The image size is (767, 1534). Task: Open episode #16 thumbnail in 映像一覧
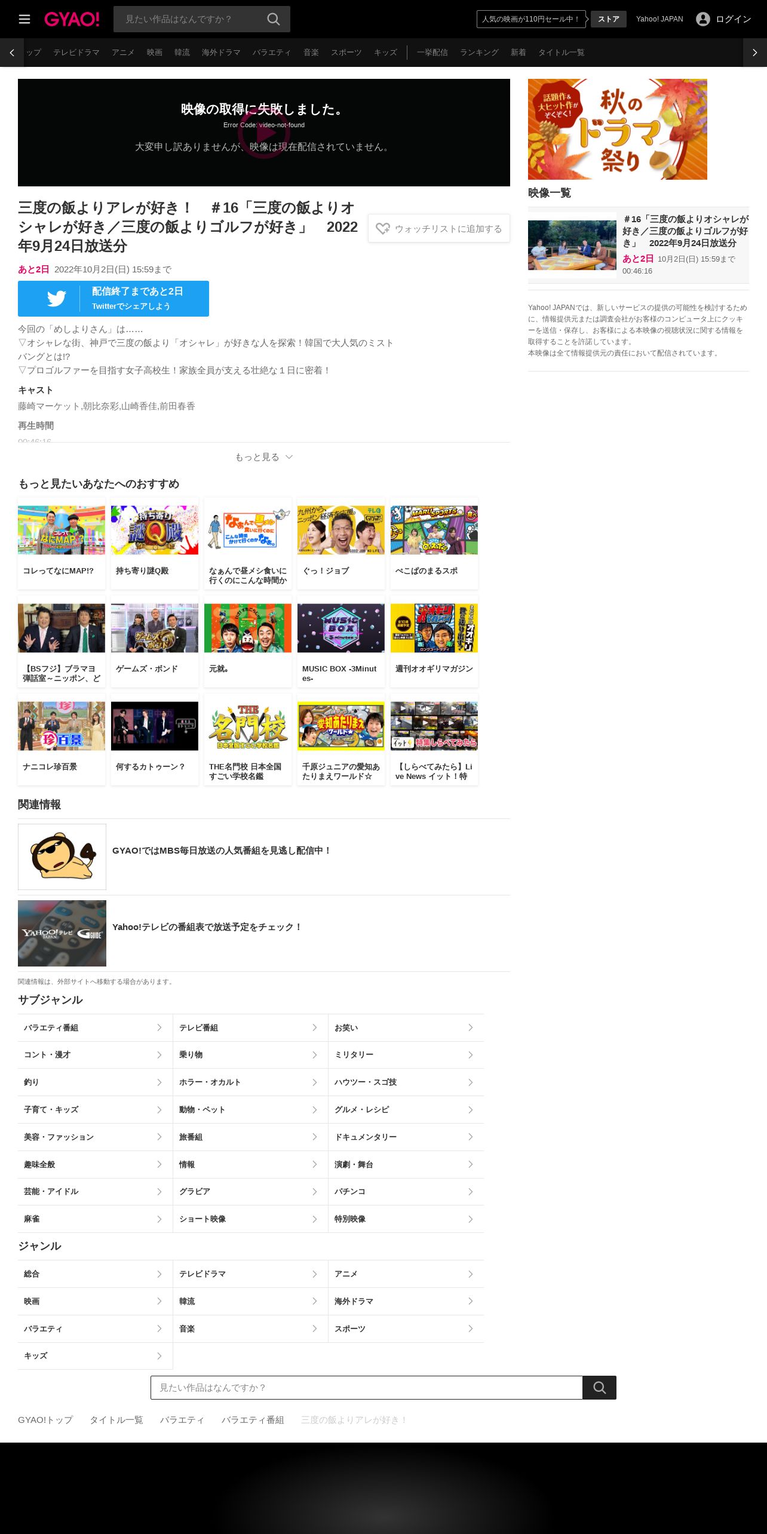coord(572,245)
